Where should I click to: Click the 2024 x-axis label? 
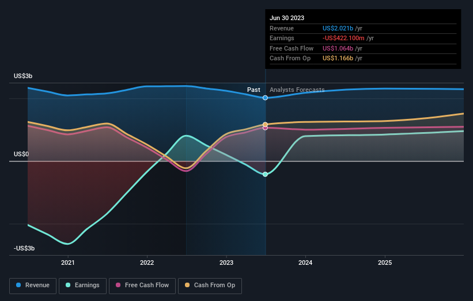click(305, 263)
